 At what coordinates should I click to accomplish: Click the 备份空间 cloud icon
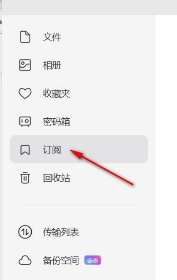coord(25,260)
